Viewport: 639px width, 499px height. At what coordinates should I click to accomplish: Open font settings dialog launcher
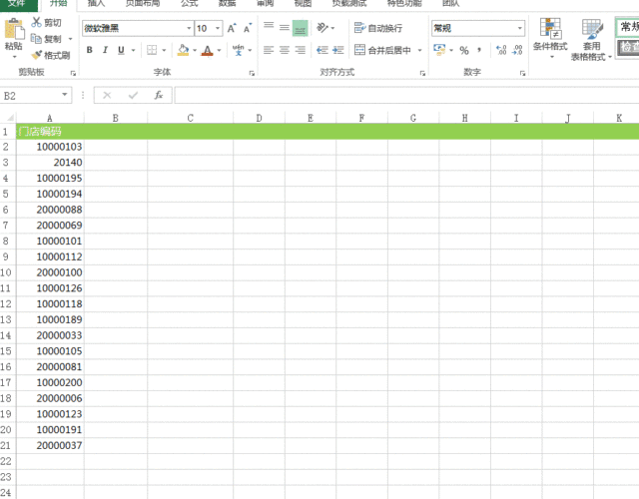(x=252, y=73)
